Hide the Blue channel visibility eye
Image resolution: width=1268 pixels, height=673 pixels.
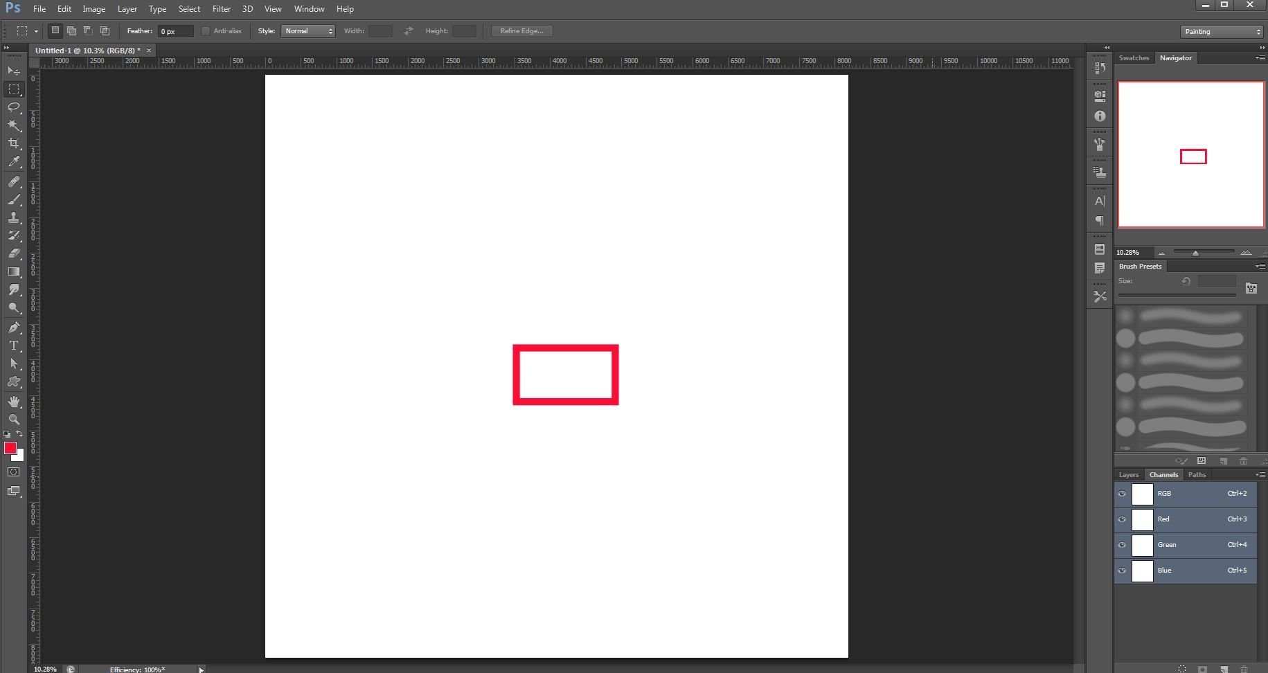pos(1122,571)
